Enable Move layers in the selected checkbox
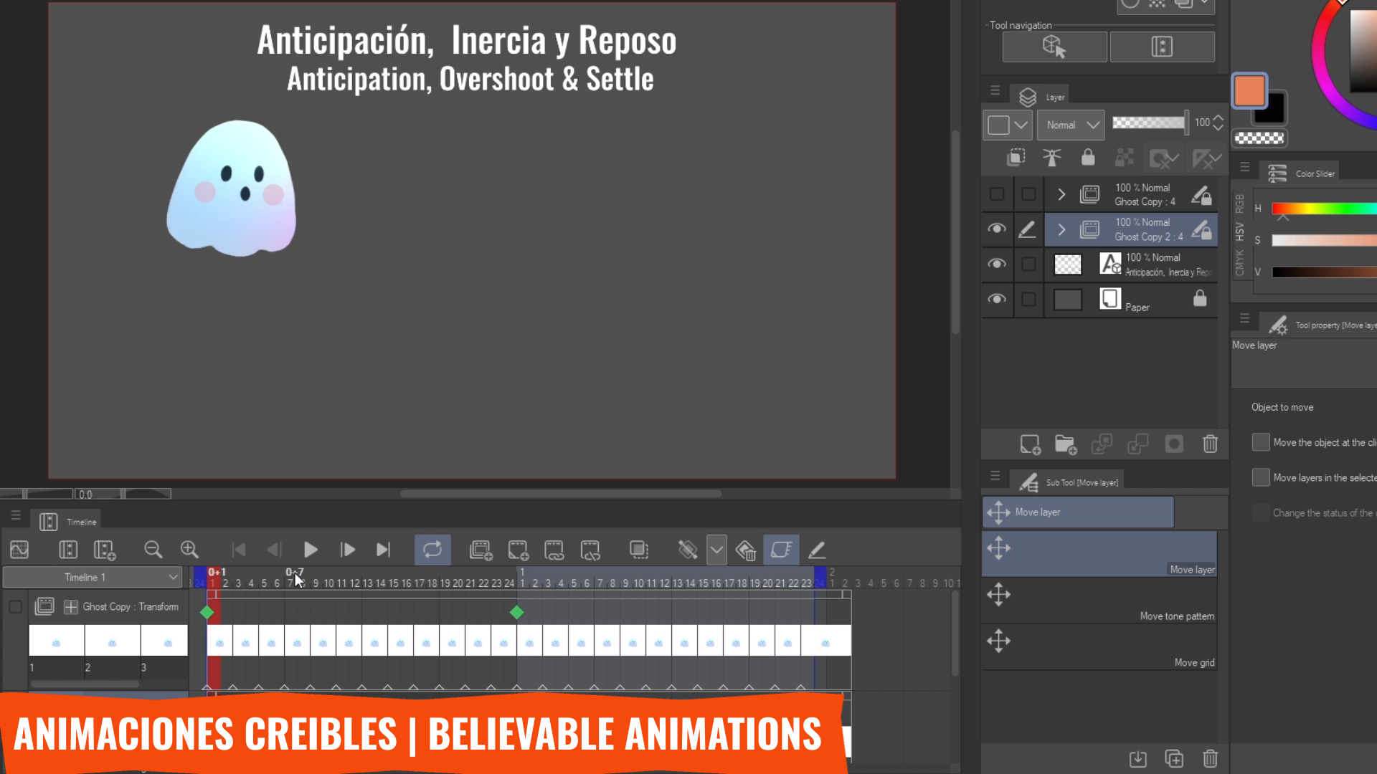The image size is (1377, 774). [x=1261, y=477]
